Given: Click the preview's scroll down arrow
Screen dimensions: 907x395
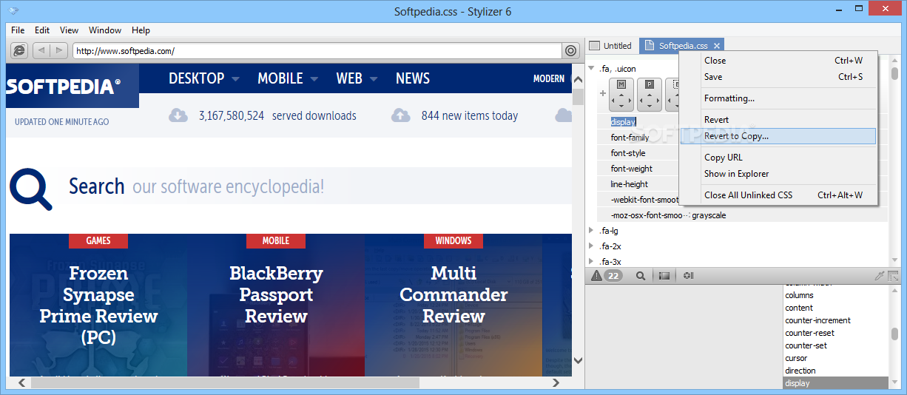Looking at the screenshot, I should coord(579,360).
